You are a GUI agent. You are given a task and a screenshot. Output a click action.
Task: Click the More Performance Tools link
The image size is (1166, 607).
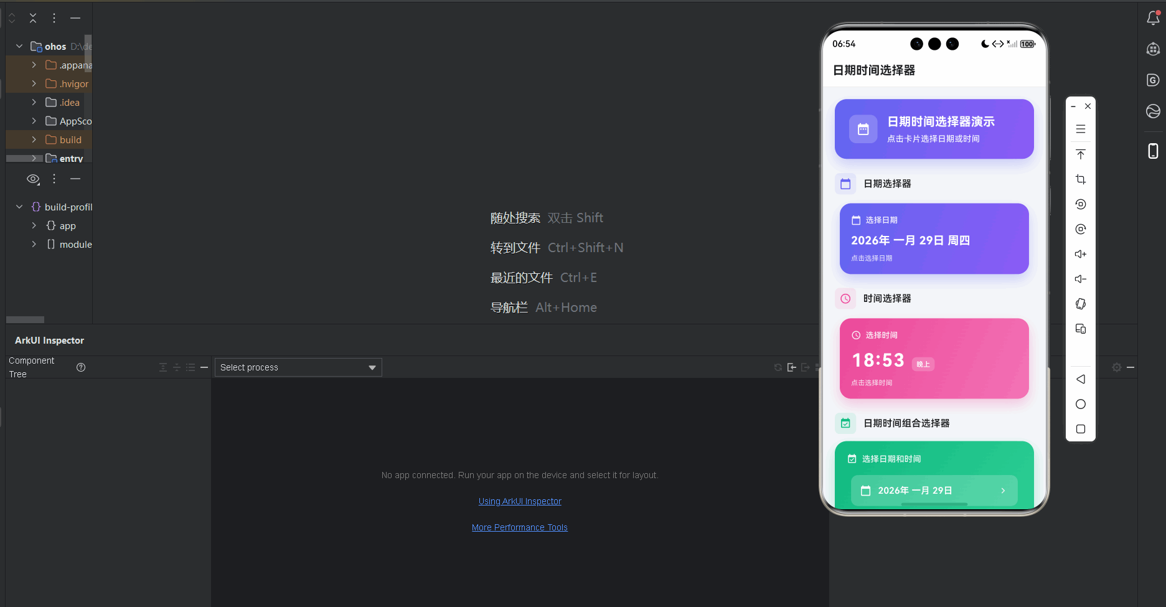pos(519,527)
